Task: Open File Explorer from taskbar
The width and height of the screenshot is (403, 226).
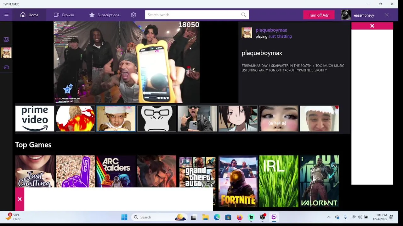Action: pyautogui.click(x=205, y=217)
